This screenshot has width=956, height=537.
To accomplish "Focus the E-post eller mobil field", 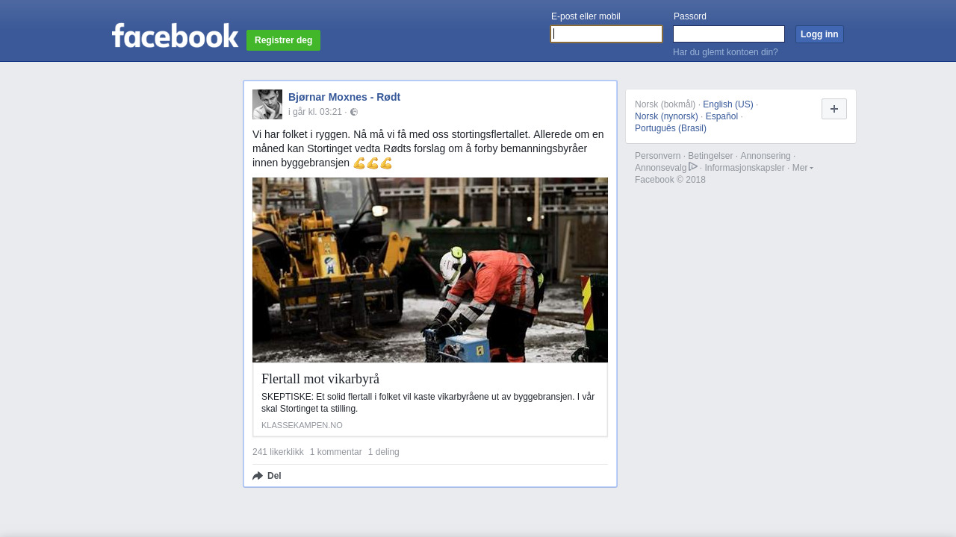I will coord(606,34).
